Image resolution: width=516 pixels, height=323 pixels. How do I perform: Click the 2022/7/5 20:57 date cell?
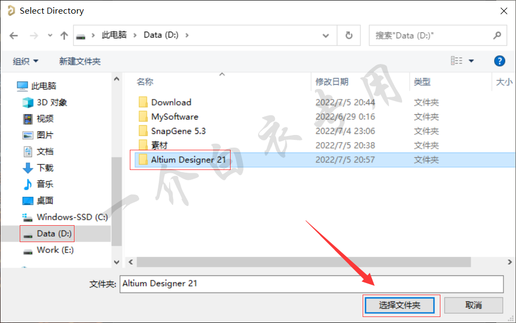pos(345,160)
